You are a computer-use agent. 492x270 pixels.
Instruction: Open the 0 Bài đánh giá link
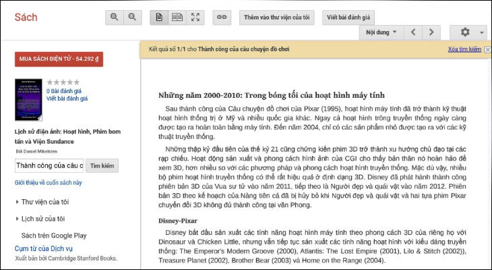click(64, 91)
